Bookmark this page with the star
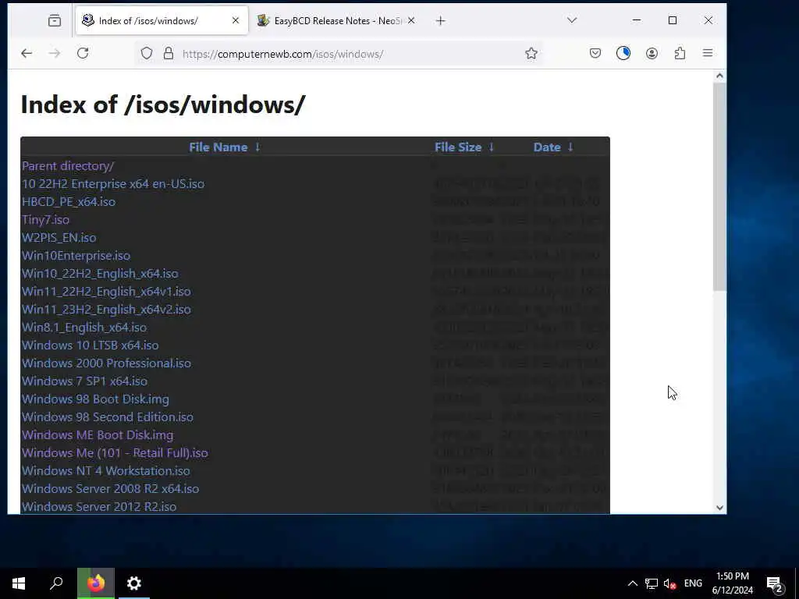799x599 pixels. click(531, 54)
